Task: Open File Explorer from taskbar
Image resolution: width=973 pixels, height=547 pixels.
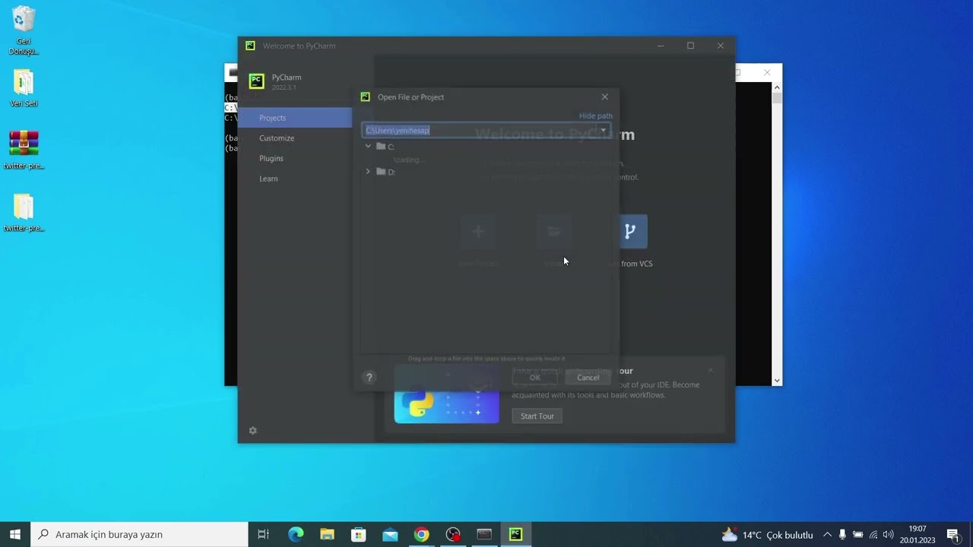Action: coord(327,534)
